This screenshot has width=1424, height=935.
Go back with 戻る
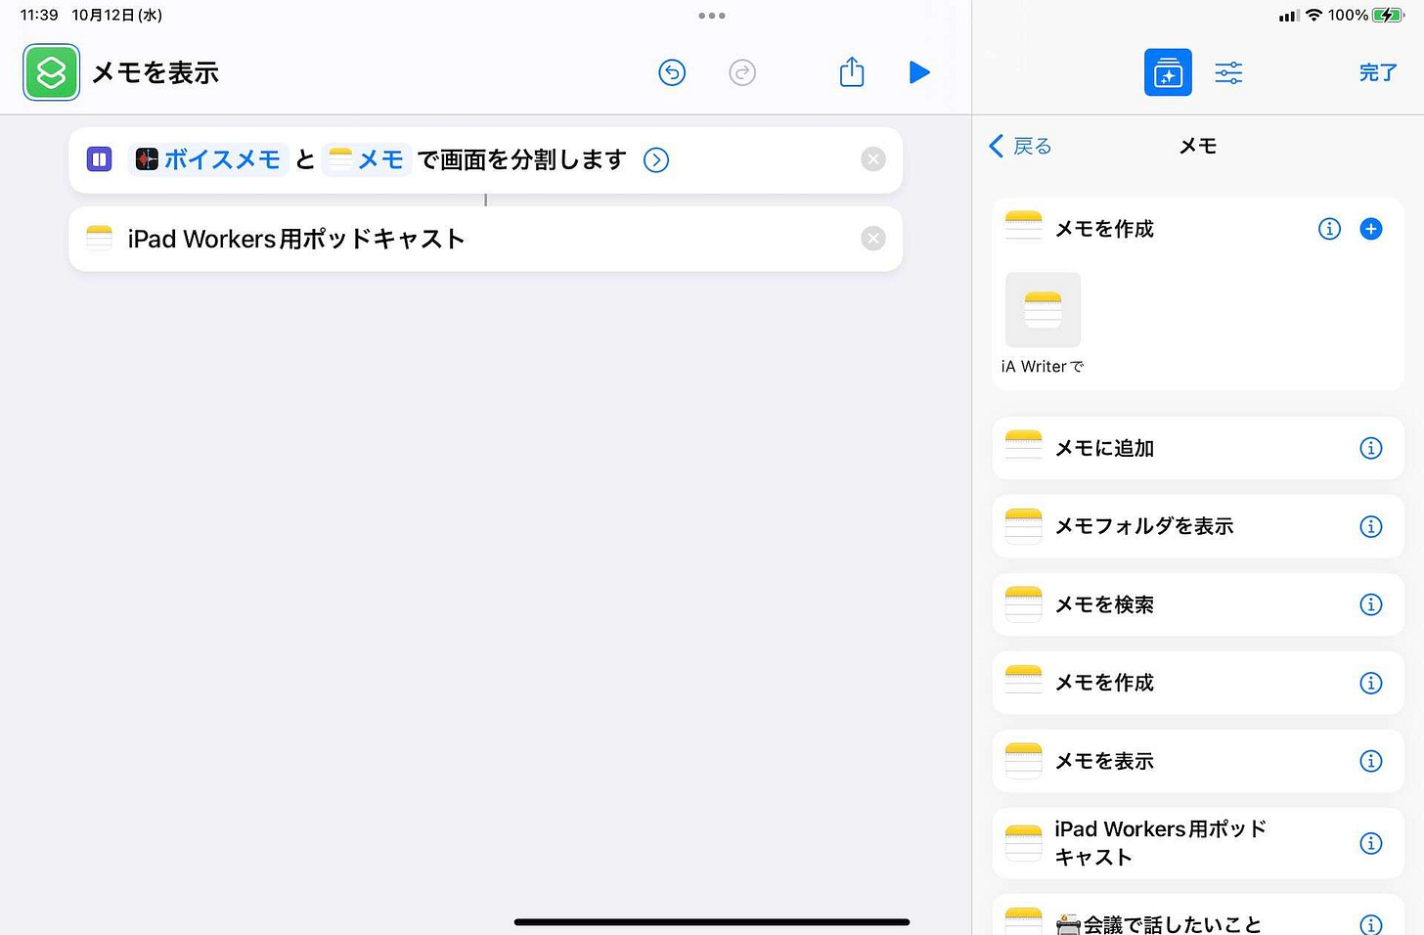1020,146
